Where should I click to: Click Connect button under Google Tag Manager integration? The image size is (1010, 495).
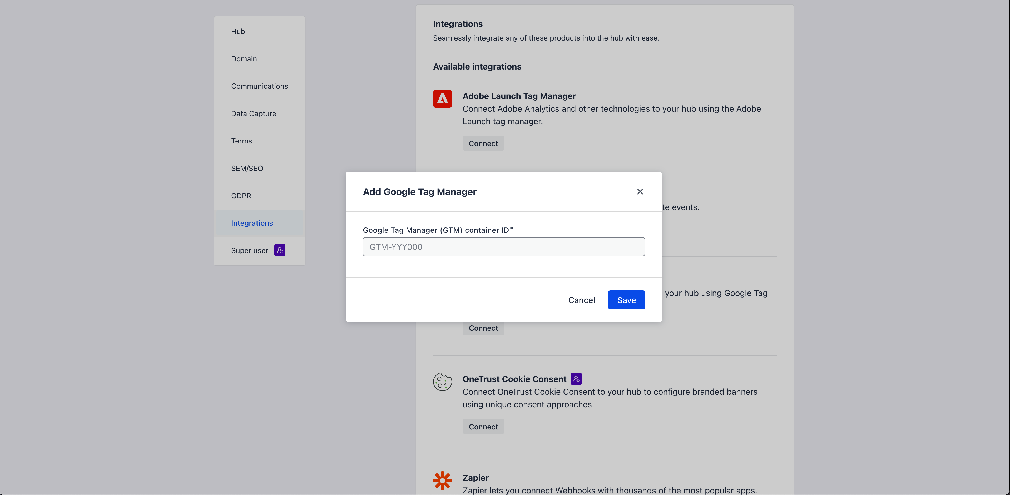(x=483, y=328)
